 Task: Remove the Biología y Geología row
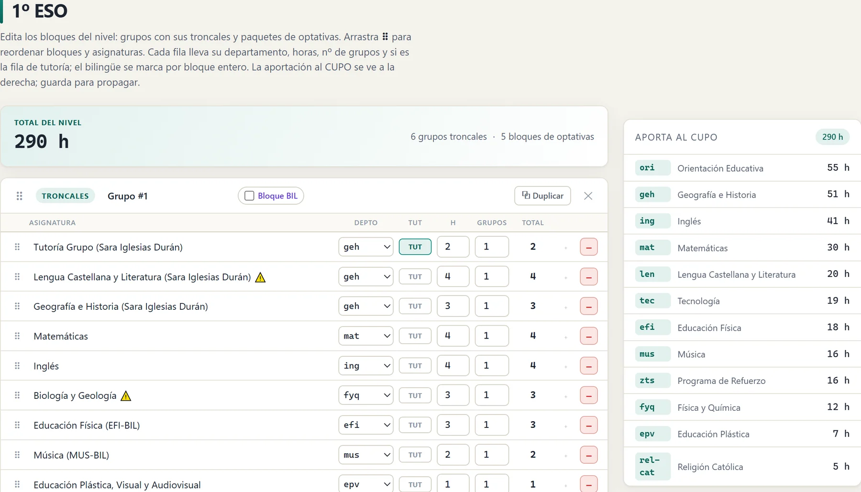589,396
